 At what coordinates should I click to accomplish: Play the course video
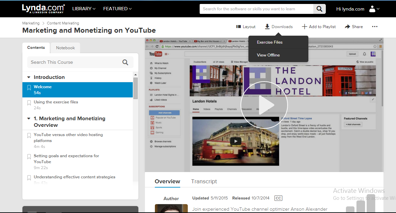click(x=264, y=105)
